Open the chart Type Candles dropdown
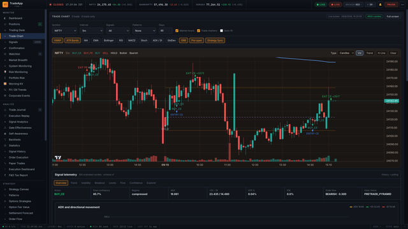This screenshot has width=408, height=229. pos(346,53)
